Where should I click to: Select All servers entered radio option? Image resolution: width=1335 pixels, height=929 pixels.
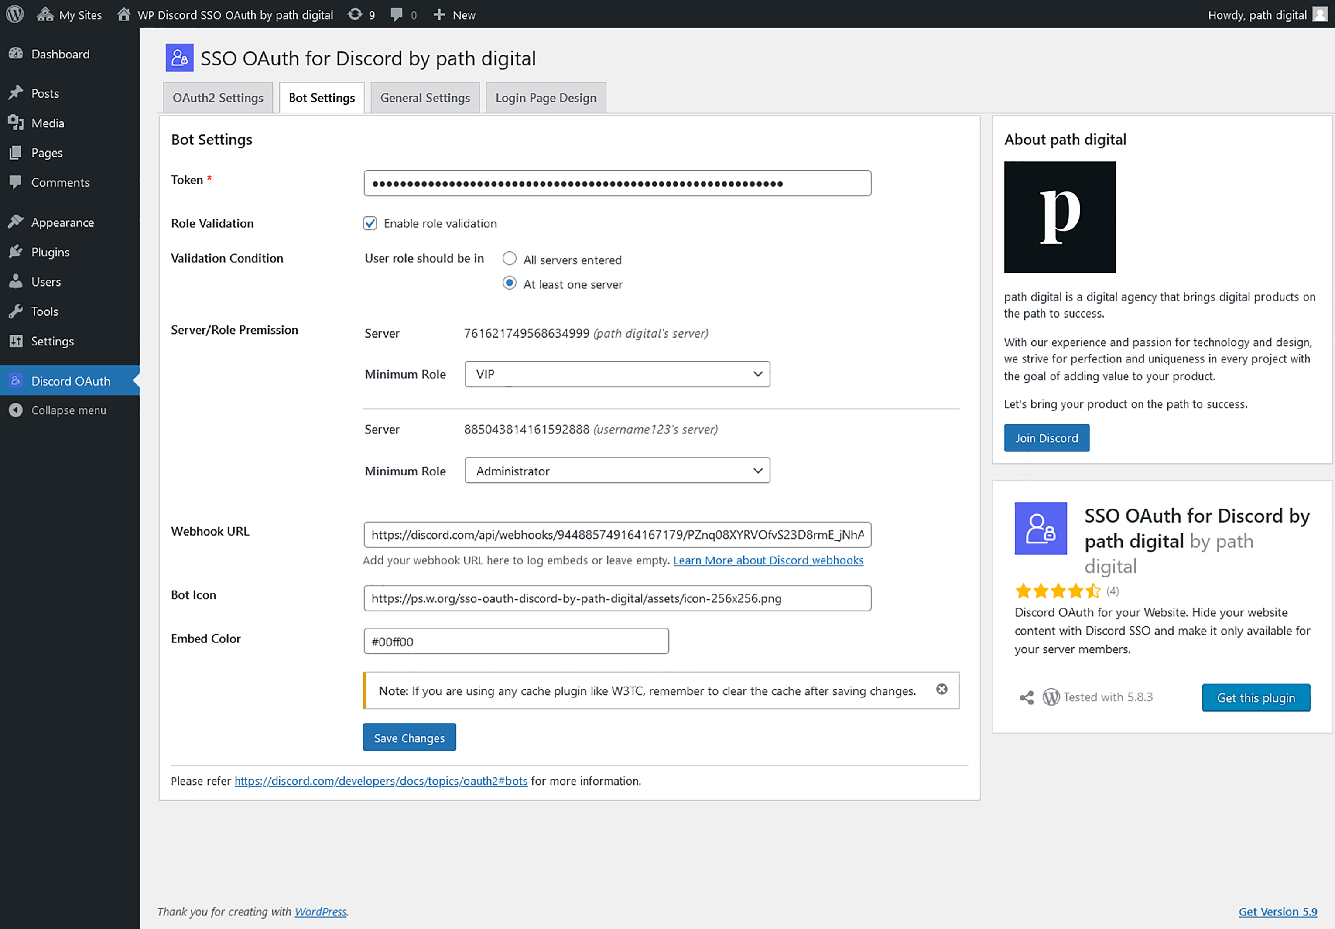pyautogui.click(x=509, y=258)
